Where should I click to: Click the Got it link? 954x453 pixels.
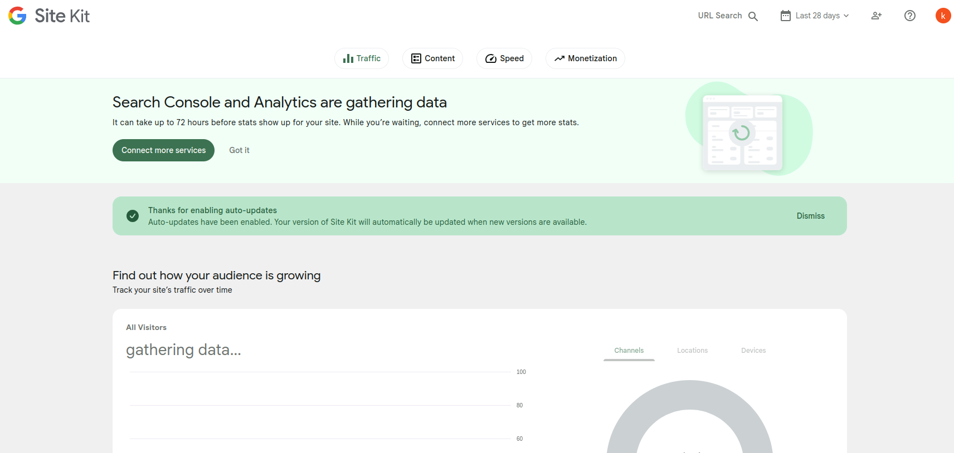(239, 150)
